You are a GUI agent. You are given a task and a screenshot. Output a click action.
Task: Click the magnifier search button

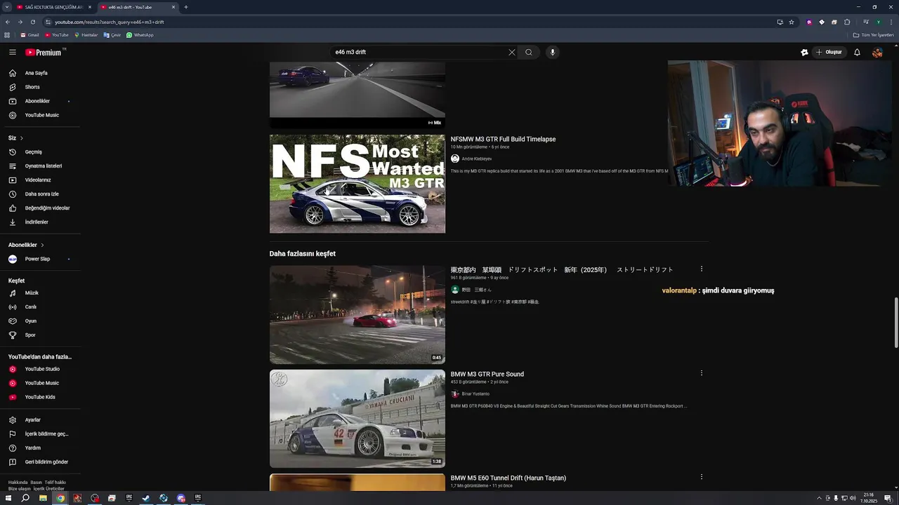pos(529,52)
